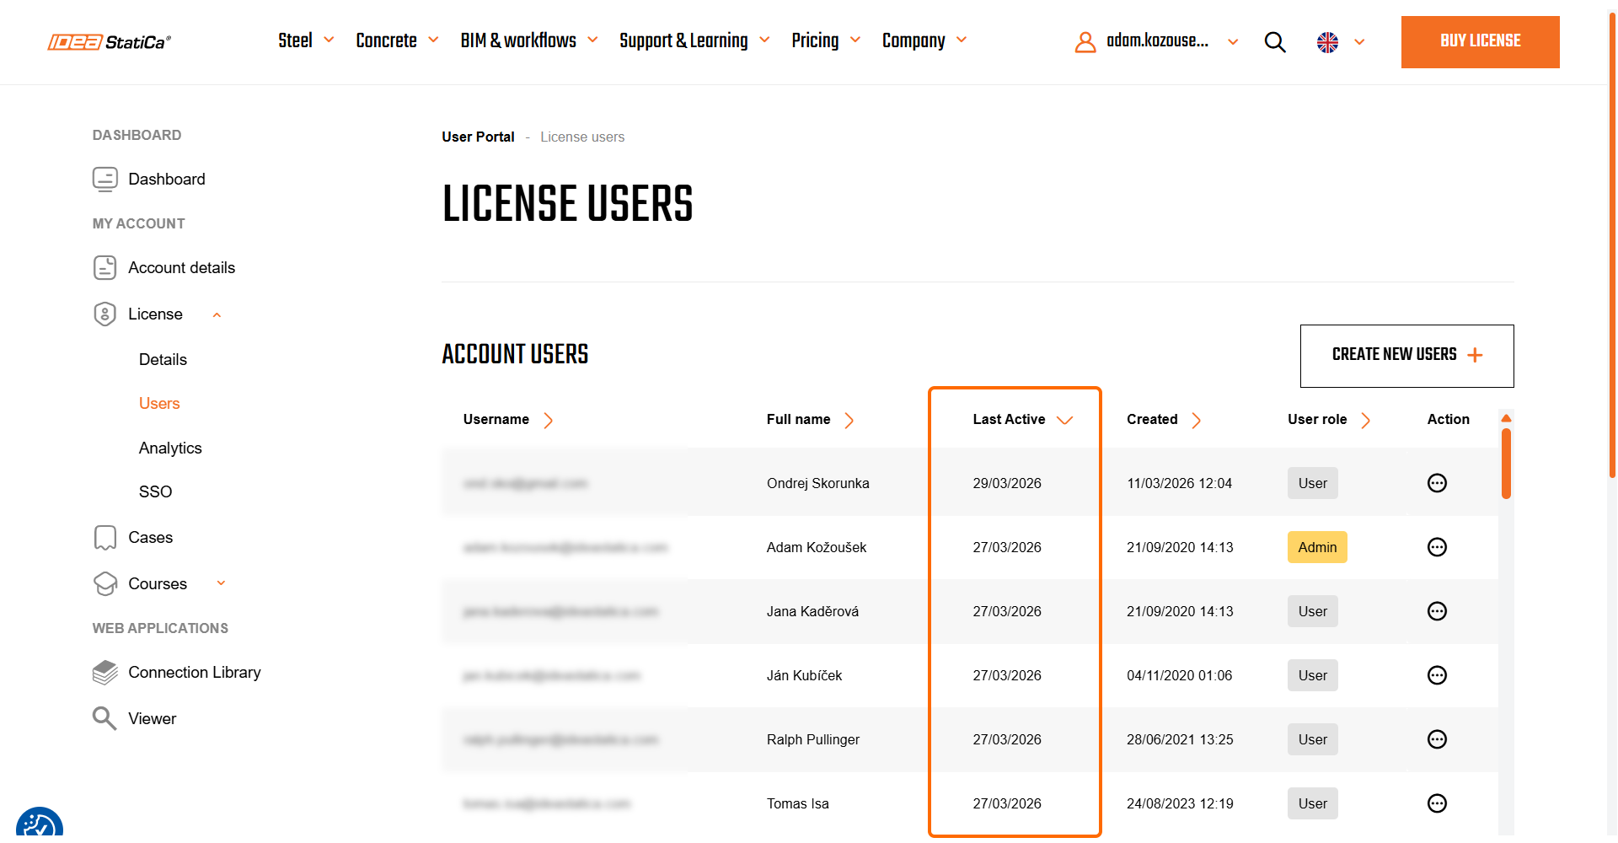1618x843 pixels.
Task: Open action menu for Adam Kožoušek
Action: tap(1437, 547)
